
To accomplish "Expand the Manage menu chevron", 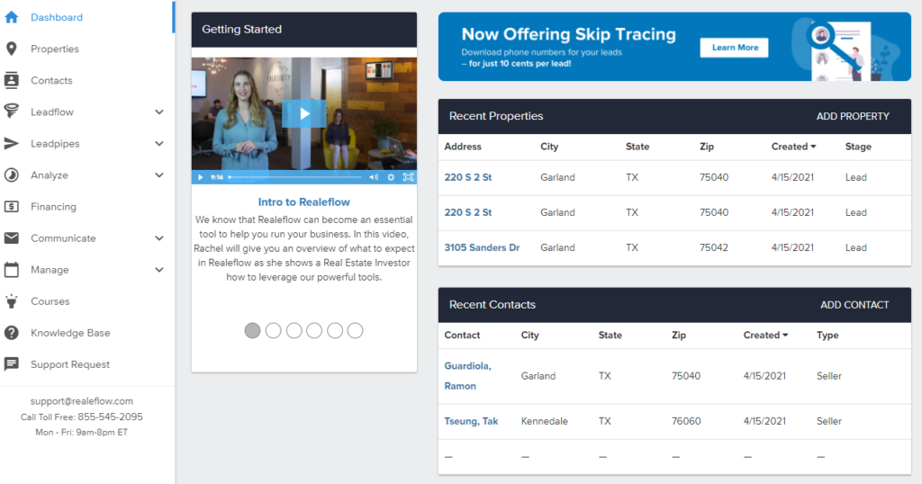I will click(158, 270).
